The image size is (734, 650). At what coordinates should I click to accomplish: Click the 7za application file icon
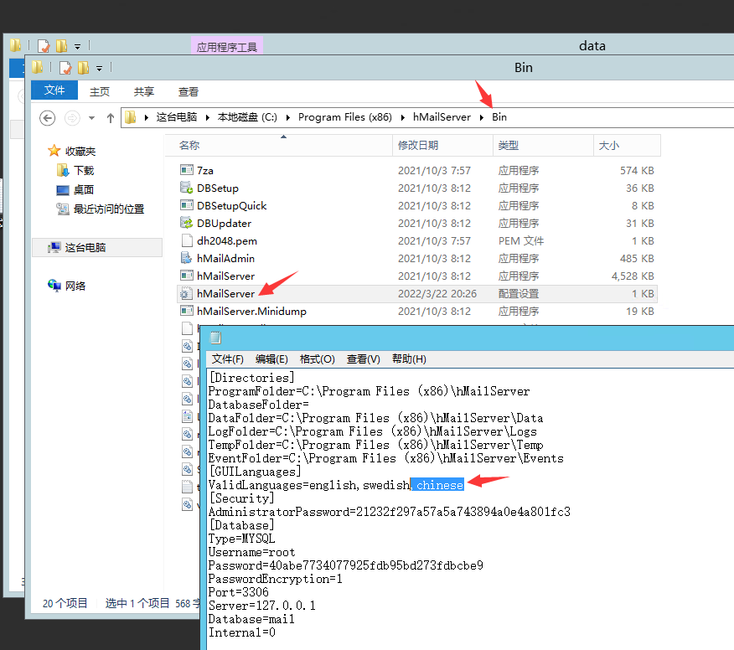tap(187, 170)
